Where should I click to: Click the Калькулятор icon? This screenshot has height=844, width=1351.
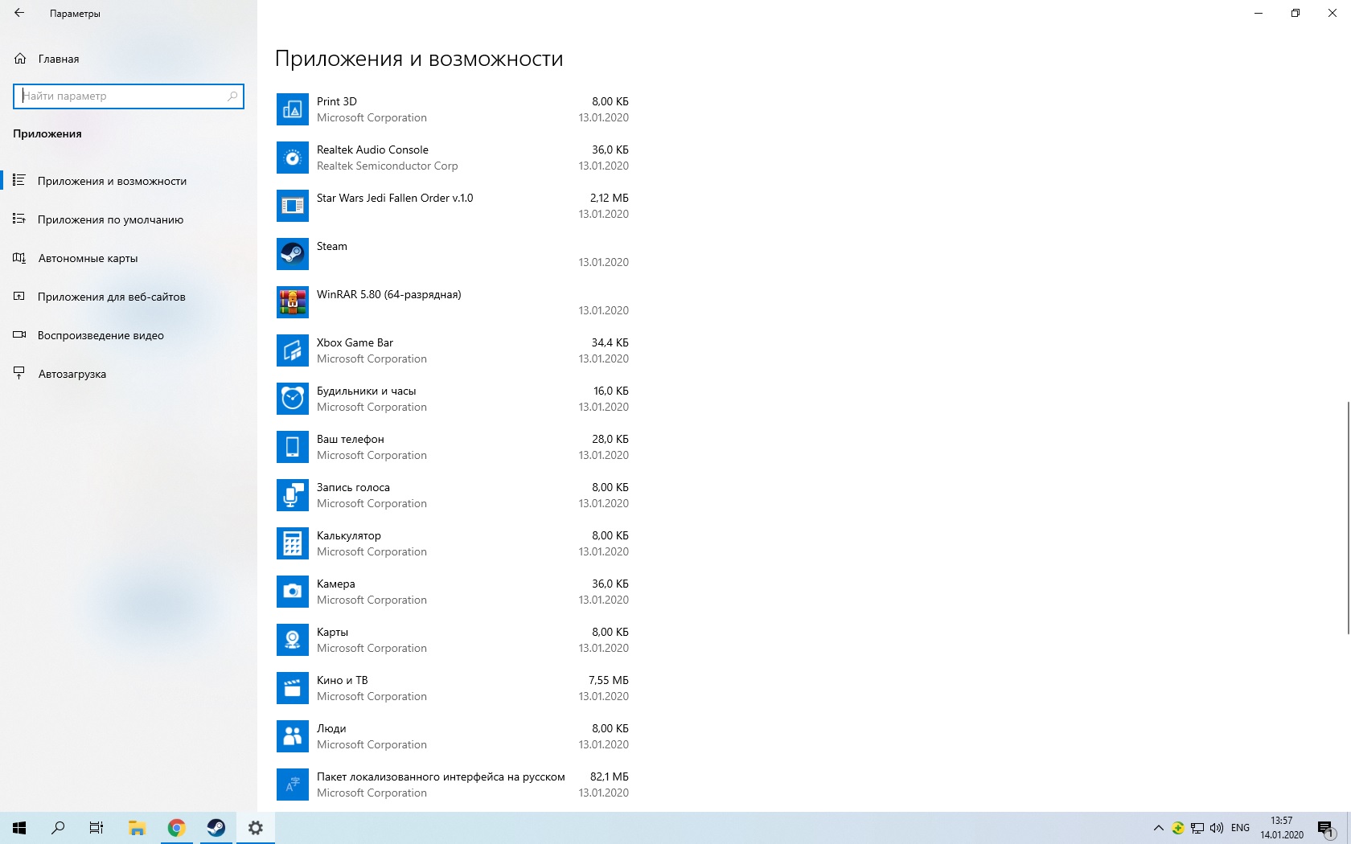[293, 543]
